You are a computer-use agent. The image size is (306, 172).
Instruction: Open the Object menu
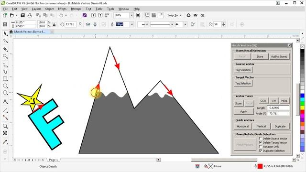point(49,9)
